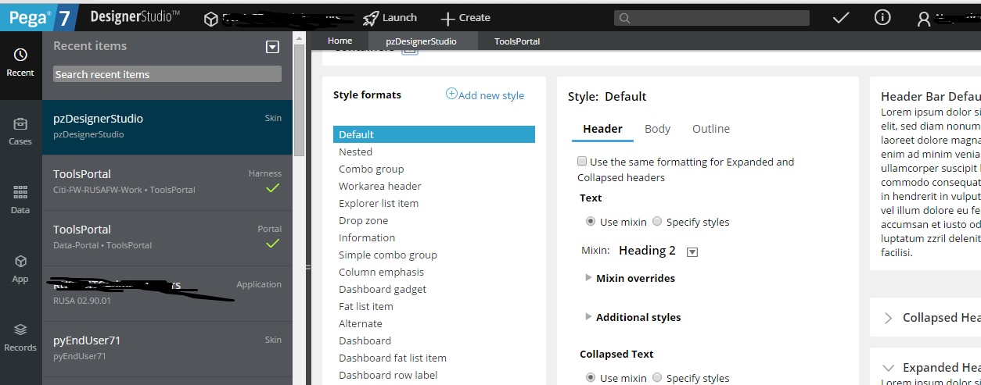This screenshot has width=981, height=385.
Task: Open the App cube icon
Action: click(x=20, y=261)
